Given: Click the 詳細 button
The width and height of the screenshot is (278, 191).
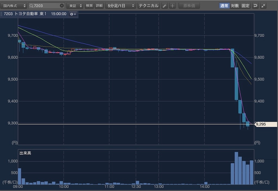Looking at the screenshot, I should pos(99,6).
